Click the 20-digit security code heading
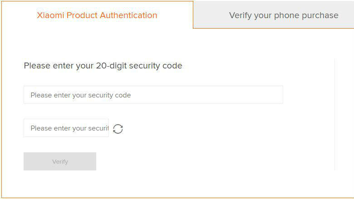 tap(103, 66)
